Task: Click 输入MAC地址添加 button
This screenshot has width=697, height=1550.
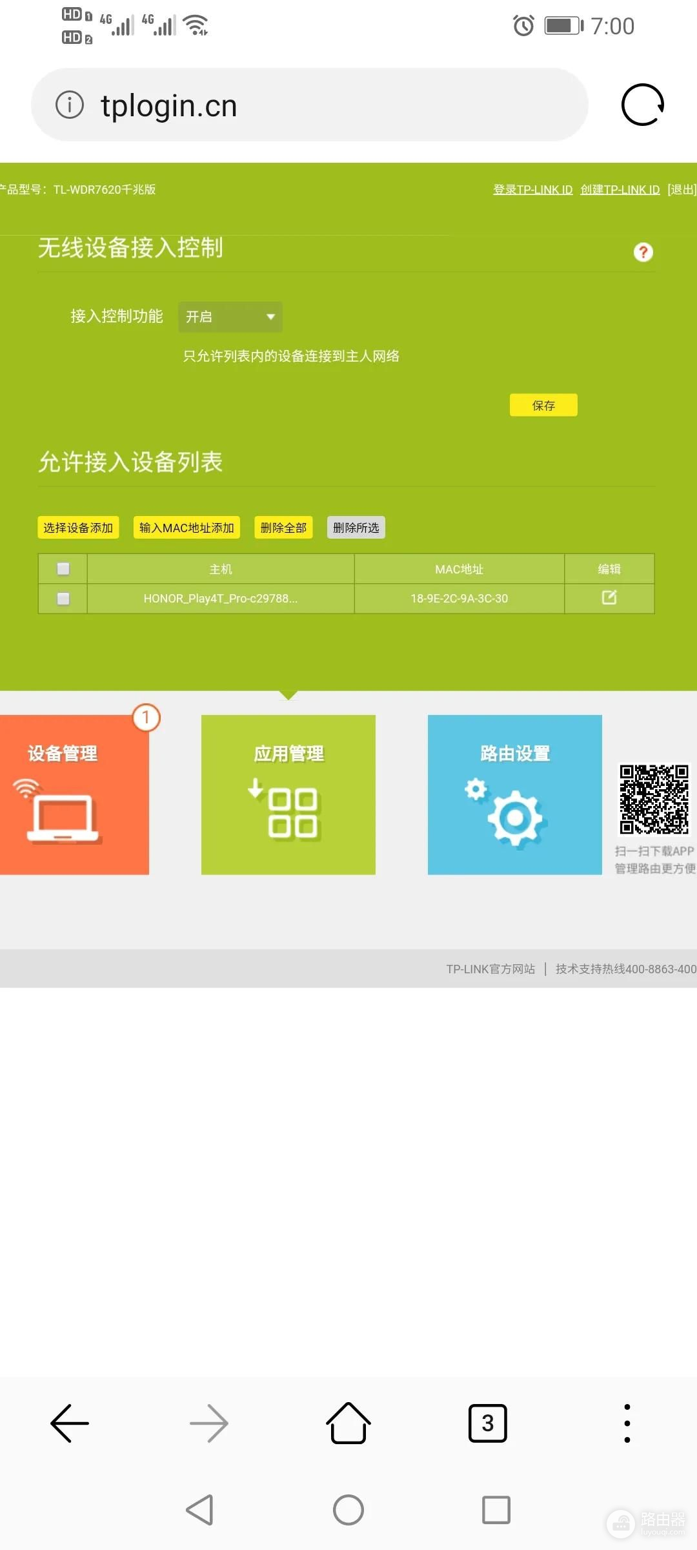Action: pos(187,528)
